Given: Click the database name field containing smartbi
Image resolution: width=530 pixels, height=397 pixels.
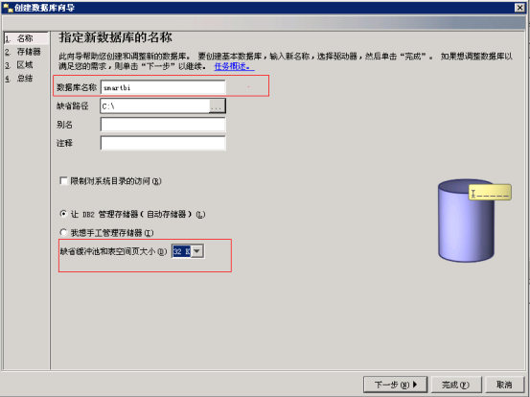Looking at the screenshot, I should 163,87.
